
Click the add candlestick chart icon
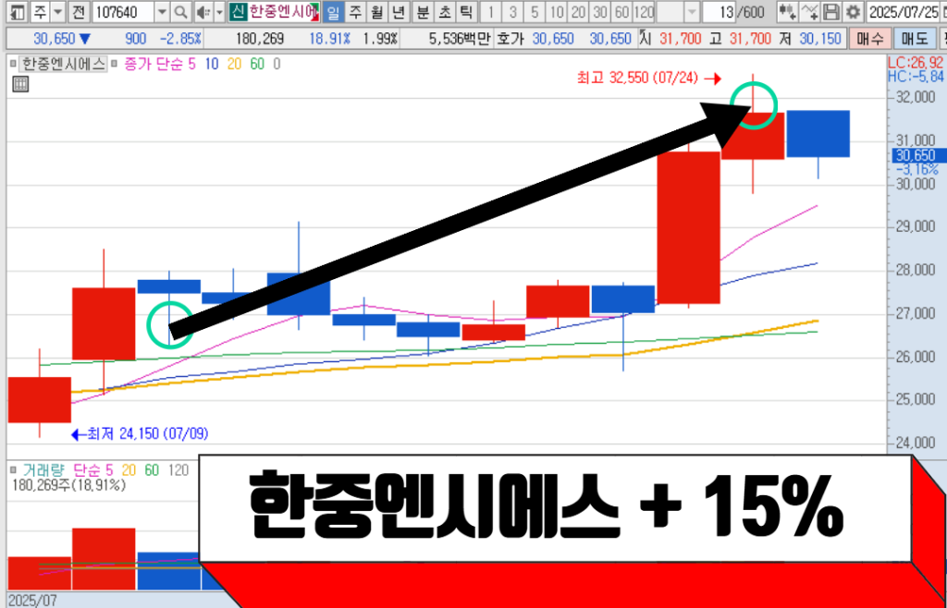pos(787,11)
